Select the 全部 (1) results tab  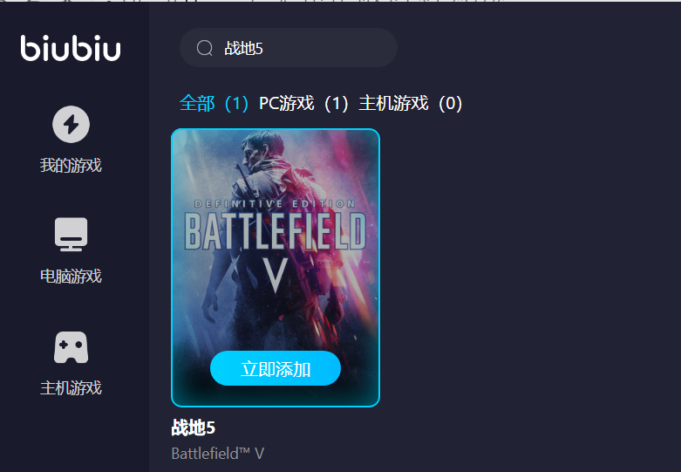214,104
